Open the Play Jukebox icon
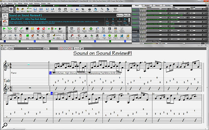The height and width of the screenshot is (130, 209). point(52,29)
